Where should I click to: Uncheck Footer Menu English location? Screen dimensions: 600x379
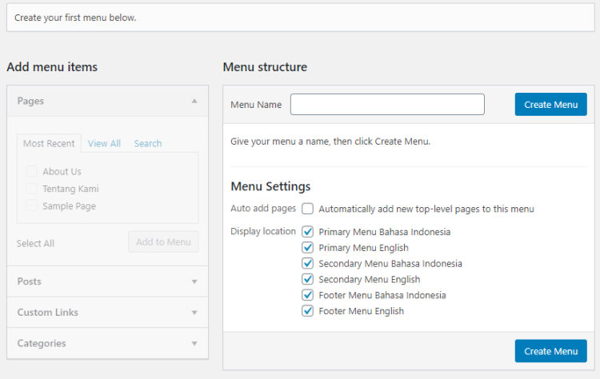point(307,311)
